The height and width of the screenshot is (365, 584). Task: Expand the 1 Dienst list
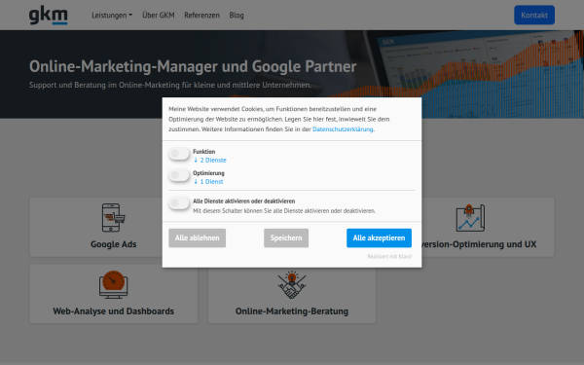208,182
